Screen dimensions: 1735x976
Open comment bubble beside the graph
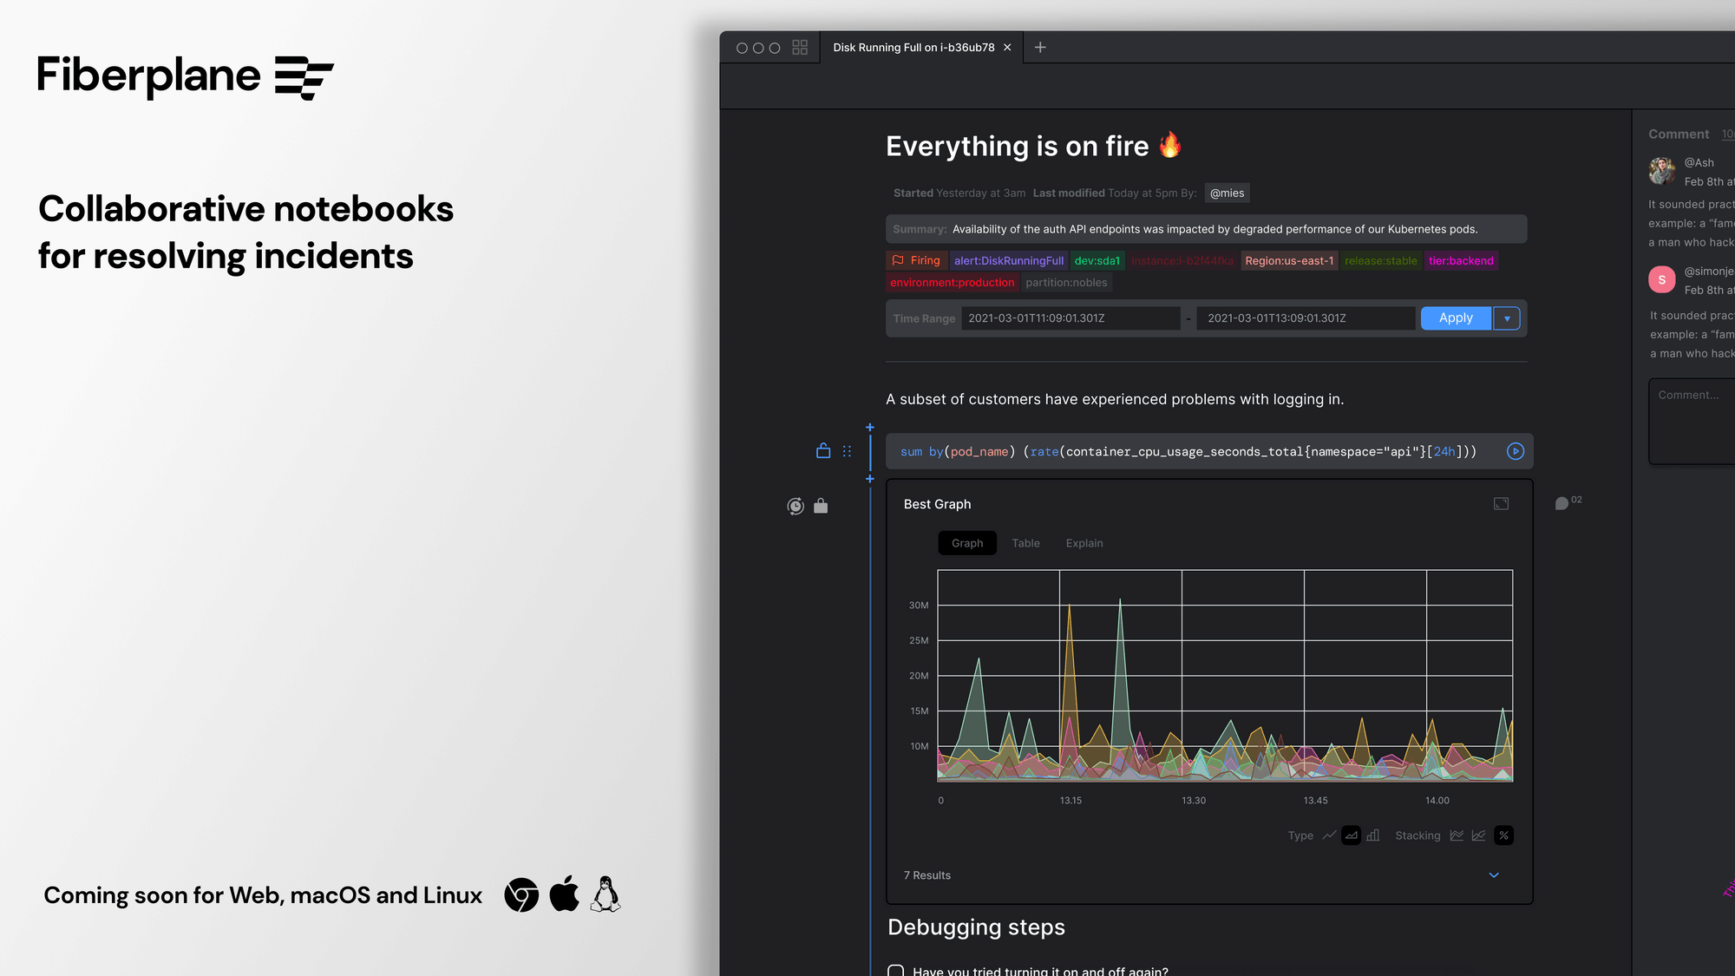tap(1561, 503)
